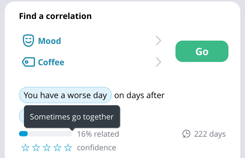Select the third confidence star
The image size is (245, 158).
click(x=47, y=148)
